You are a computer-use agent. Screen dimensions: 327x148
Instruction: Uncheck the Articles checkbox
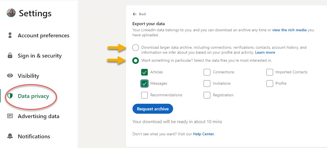pos(144,72)
